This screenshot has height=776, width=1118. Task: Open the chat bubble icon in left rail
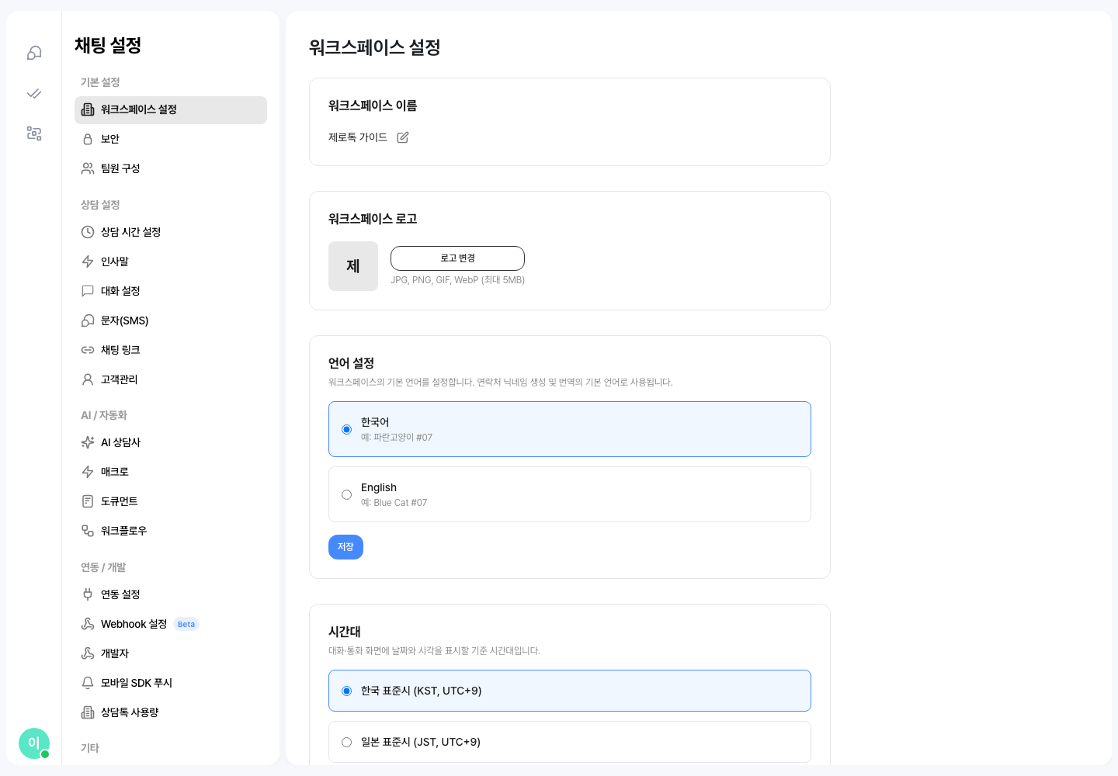(34, 53)
